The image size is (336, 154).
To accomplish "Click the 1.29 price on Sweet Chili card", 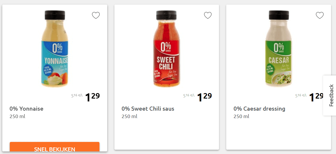I will pos(204,97).
